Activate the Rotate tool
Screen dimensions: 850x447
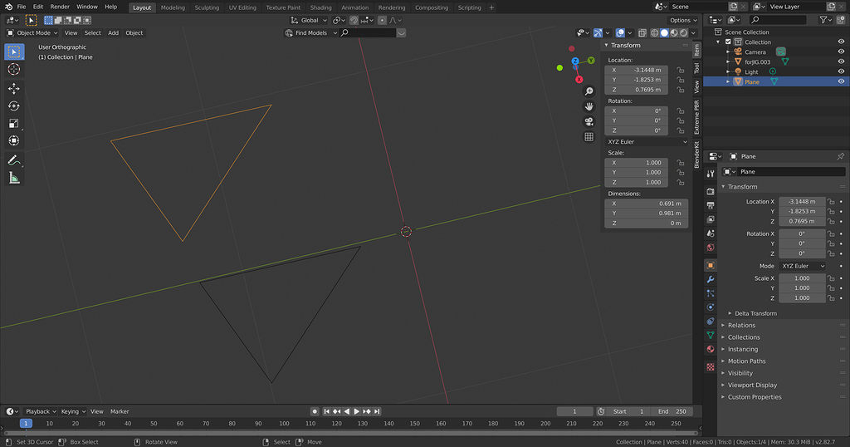[14, 106]
